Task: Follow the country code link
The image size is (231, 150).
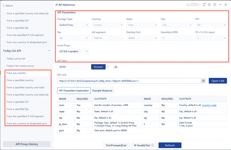Action: [209, 105]
